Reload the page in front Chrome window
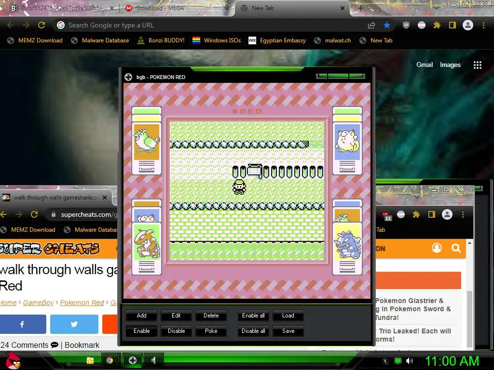This screenshot has height=370, width=494. (41, 25)
